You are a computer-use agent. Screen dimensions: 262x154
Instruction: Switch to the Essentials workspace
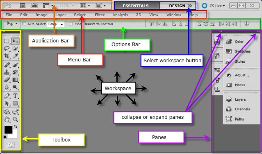pos(136,6)
